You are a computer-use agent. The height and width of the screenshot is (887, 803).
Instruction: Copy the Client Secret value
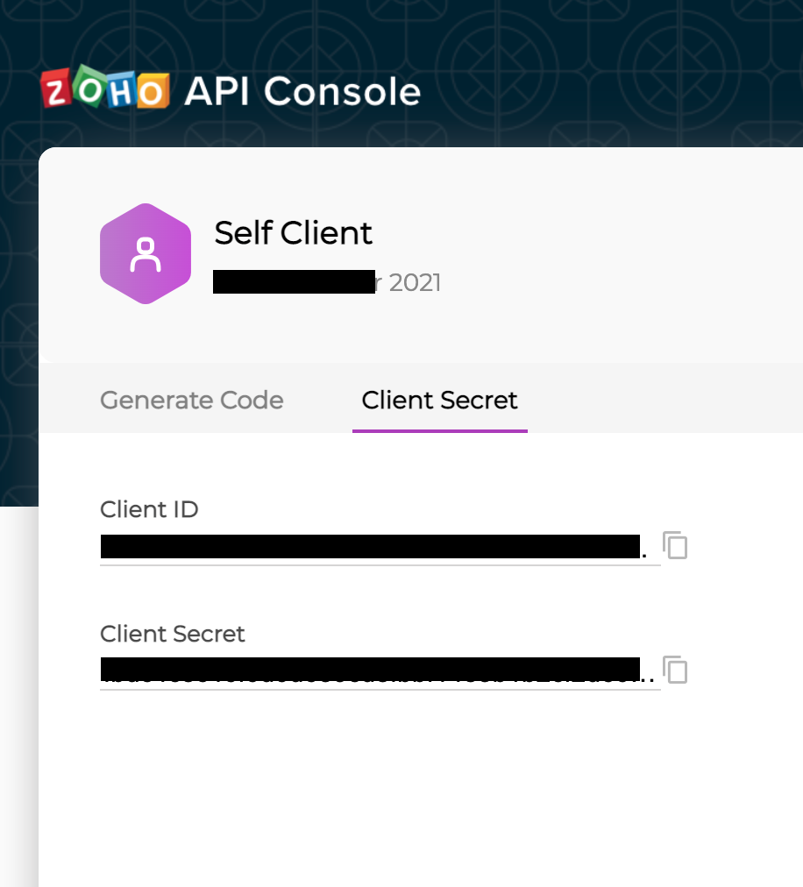(674, 670)
